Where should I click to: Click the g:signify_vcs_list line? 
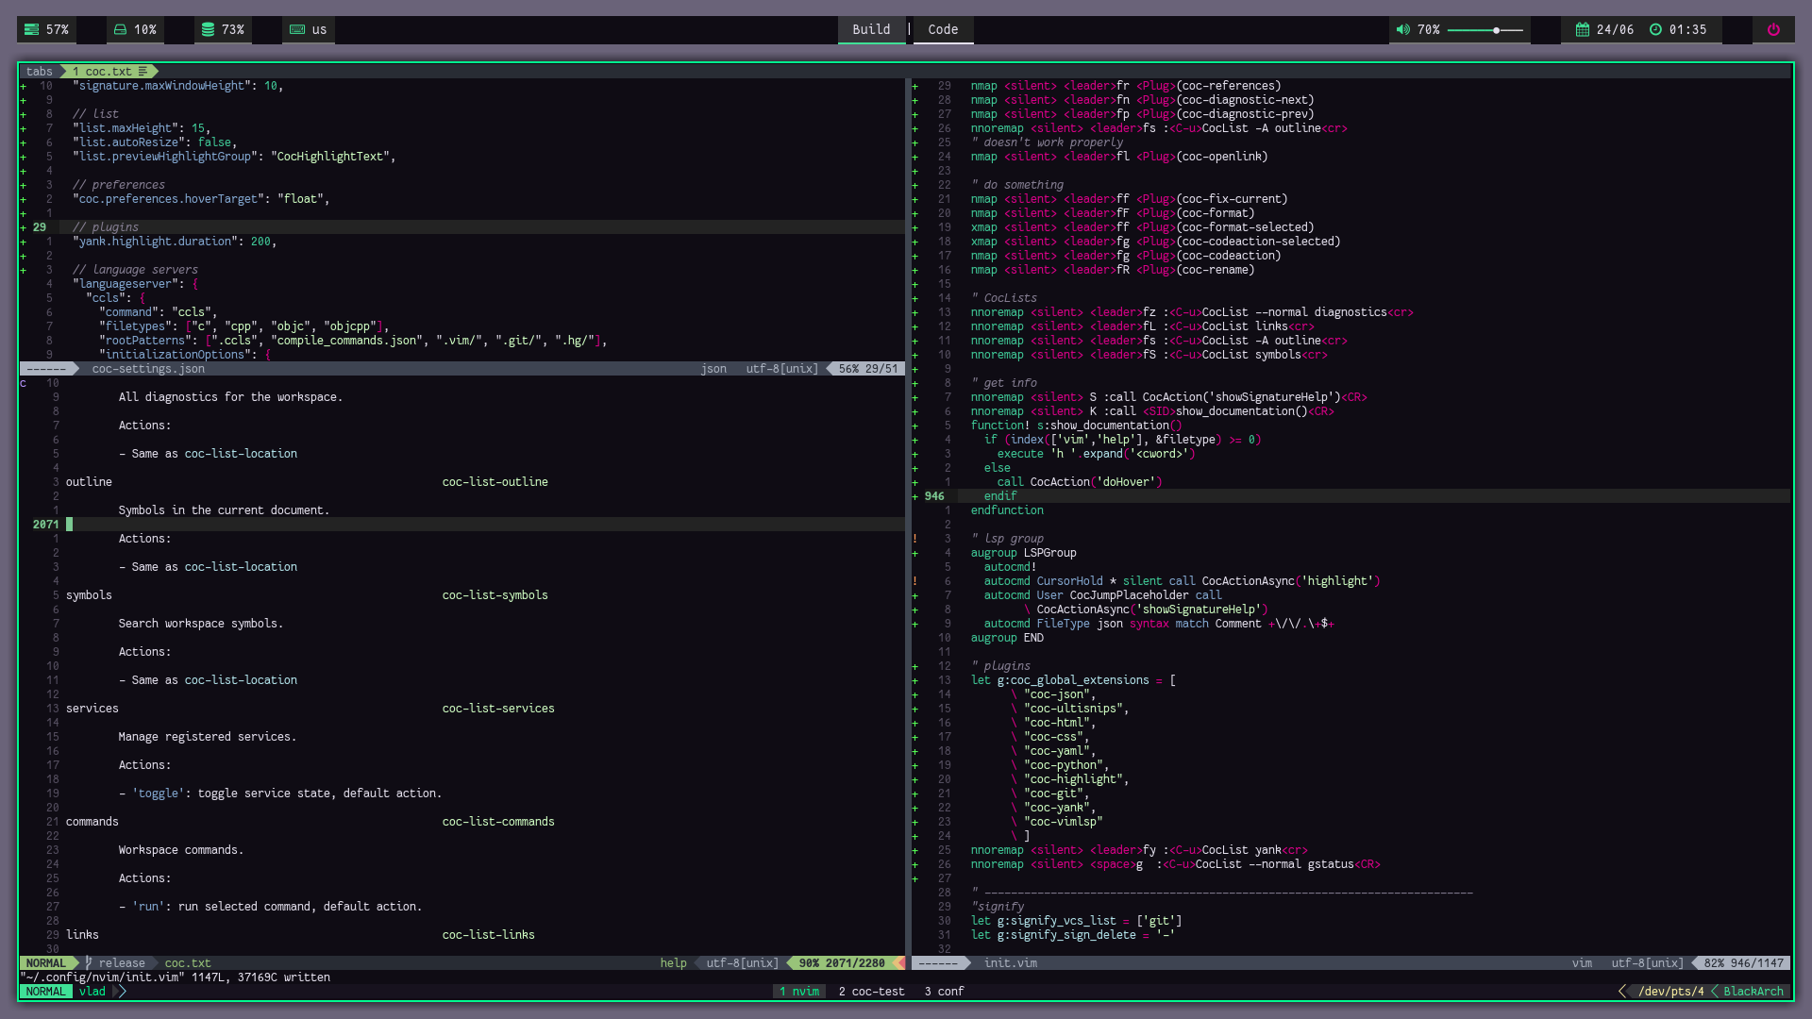pyautogui.click(x=1076, y=921)
